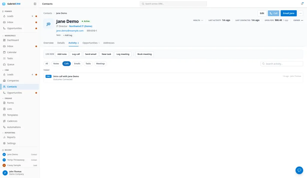Collapse the ENGAGE section
Image resolution: width=307 pixels, height=178 pixels.
pyautogui.click(x=7, y=98)
